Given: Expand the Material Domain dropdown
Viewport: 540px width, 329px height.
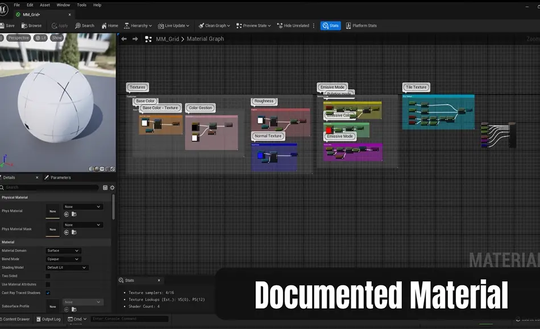Looking at the screenshot, I should tap(63, 250).
